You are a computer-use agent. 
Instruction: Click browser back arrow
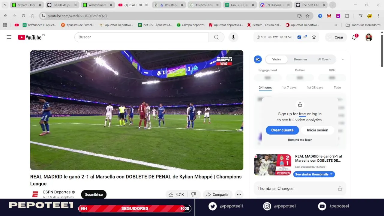point(5,16)
